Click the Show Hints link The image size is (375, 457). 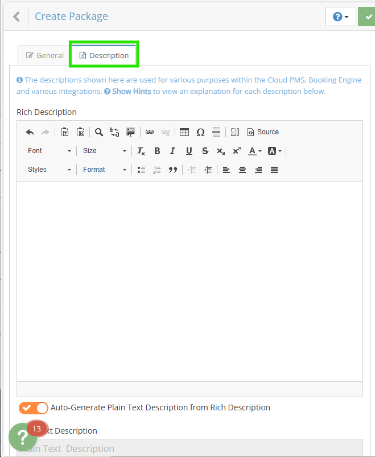127,92
